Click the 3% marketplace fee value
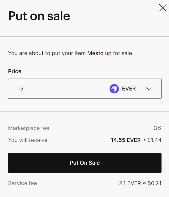This screenshot has height=197, width=169. [x=158, y=128]
